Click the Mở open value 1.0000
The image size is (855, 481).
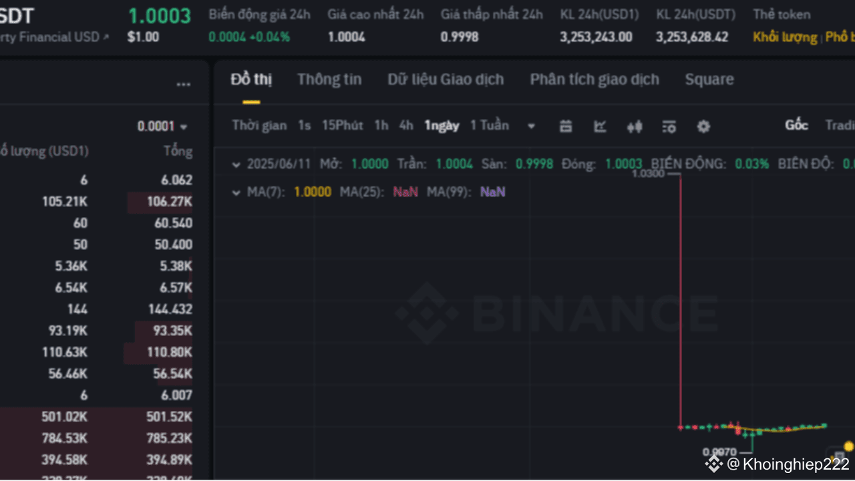click(x=370, y=164)
